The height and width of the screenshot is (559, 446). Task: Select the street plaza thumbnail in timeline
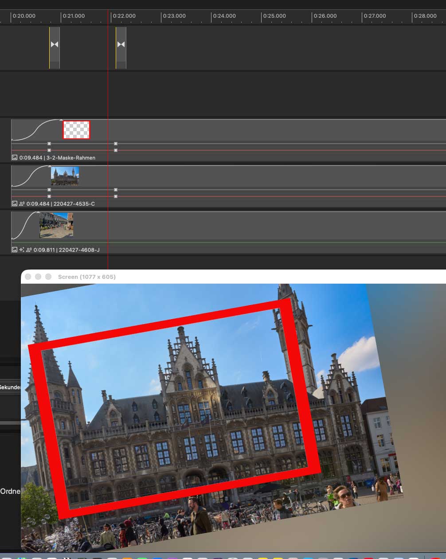(x=56, y=225)
